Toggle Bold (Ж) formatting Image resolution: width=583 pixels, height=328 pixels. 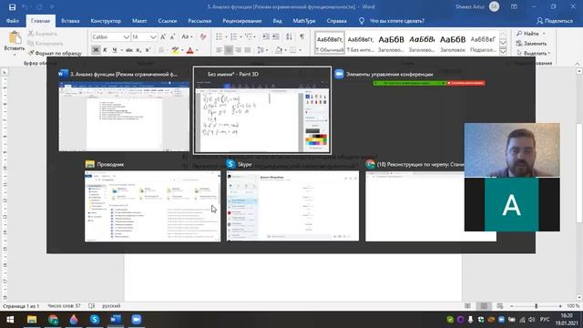(x=96, y=50)
